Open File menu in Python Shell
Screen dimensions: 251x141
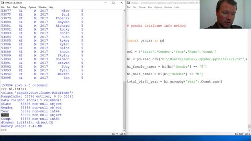3,7
